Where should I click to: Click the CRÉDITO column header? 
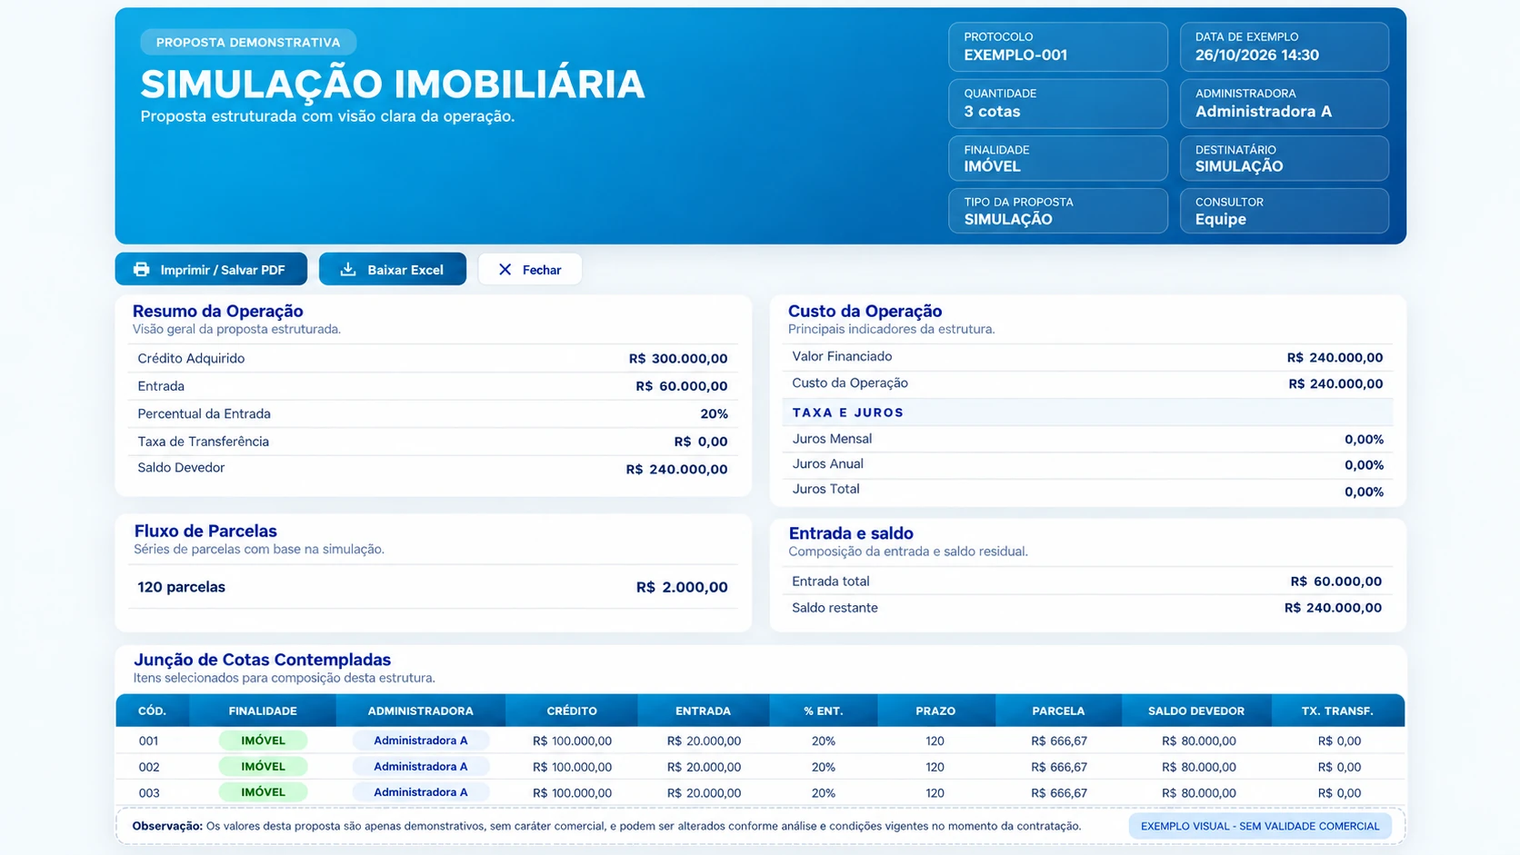572,711
